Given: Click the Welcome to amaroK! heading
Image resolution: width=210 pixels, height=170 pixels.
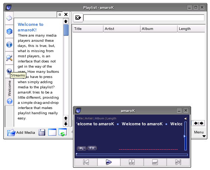Looking at the screenshot, I should [x=30, y=27].
